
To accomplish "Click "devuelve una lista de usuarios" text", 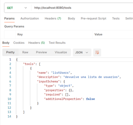I will pos(91,77).
